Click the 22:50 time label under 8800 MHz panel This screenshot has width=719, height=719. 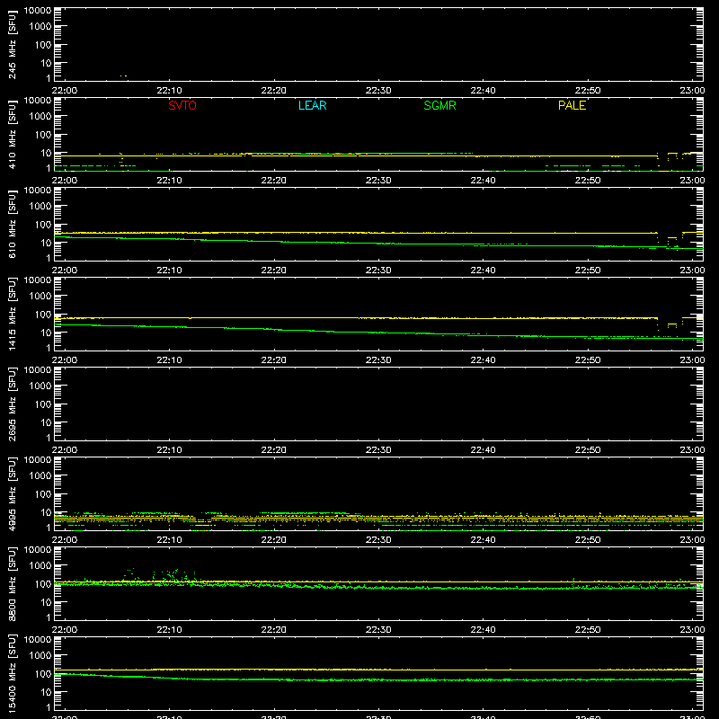588,630
